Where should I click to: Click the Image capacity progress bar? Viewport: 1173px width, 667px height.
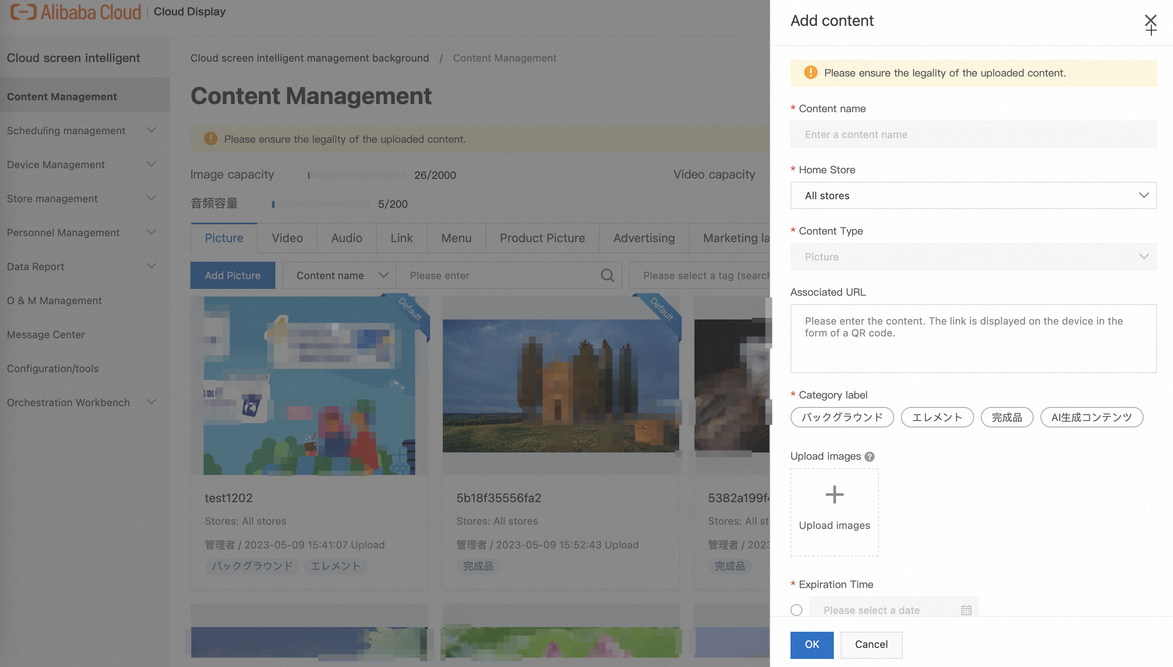(357, 175)
